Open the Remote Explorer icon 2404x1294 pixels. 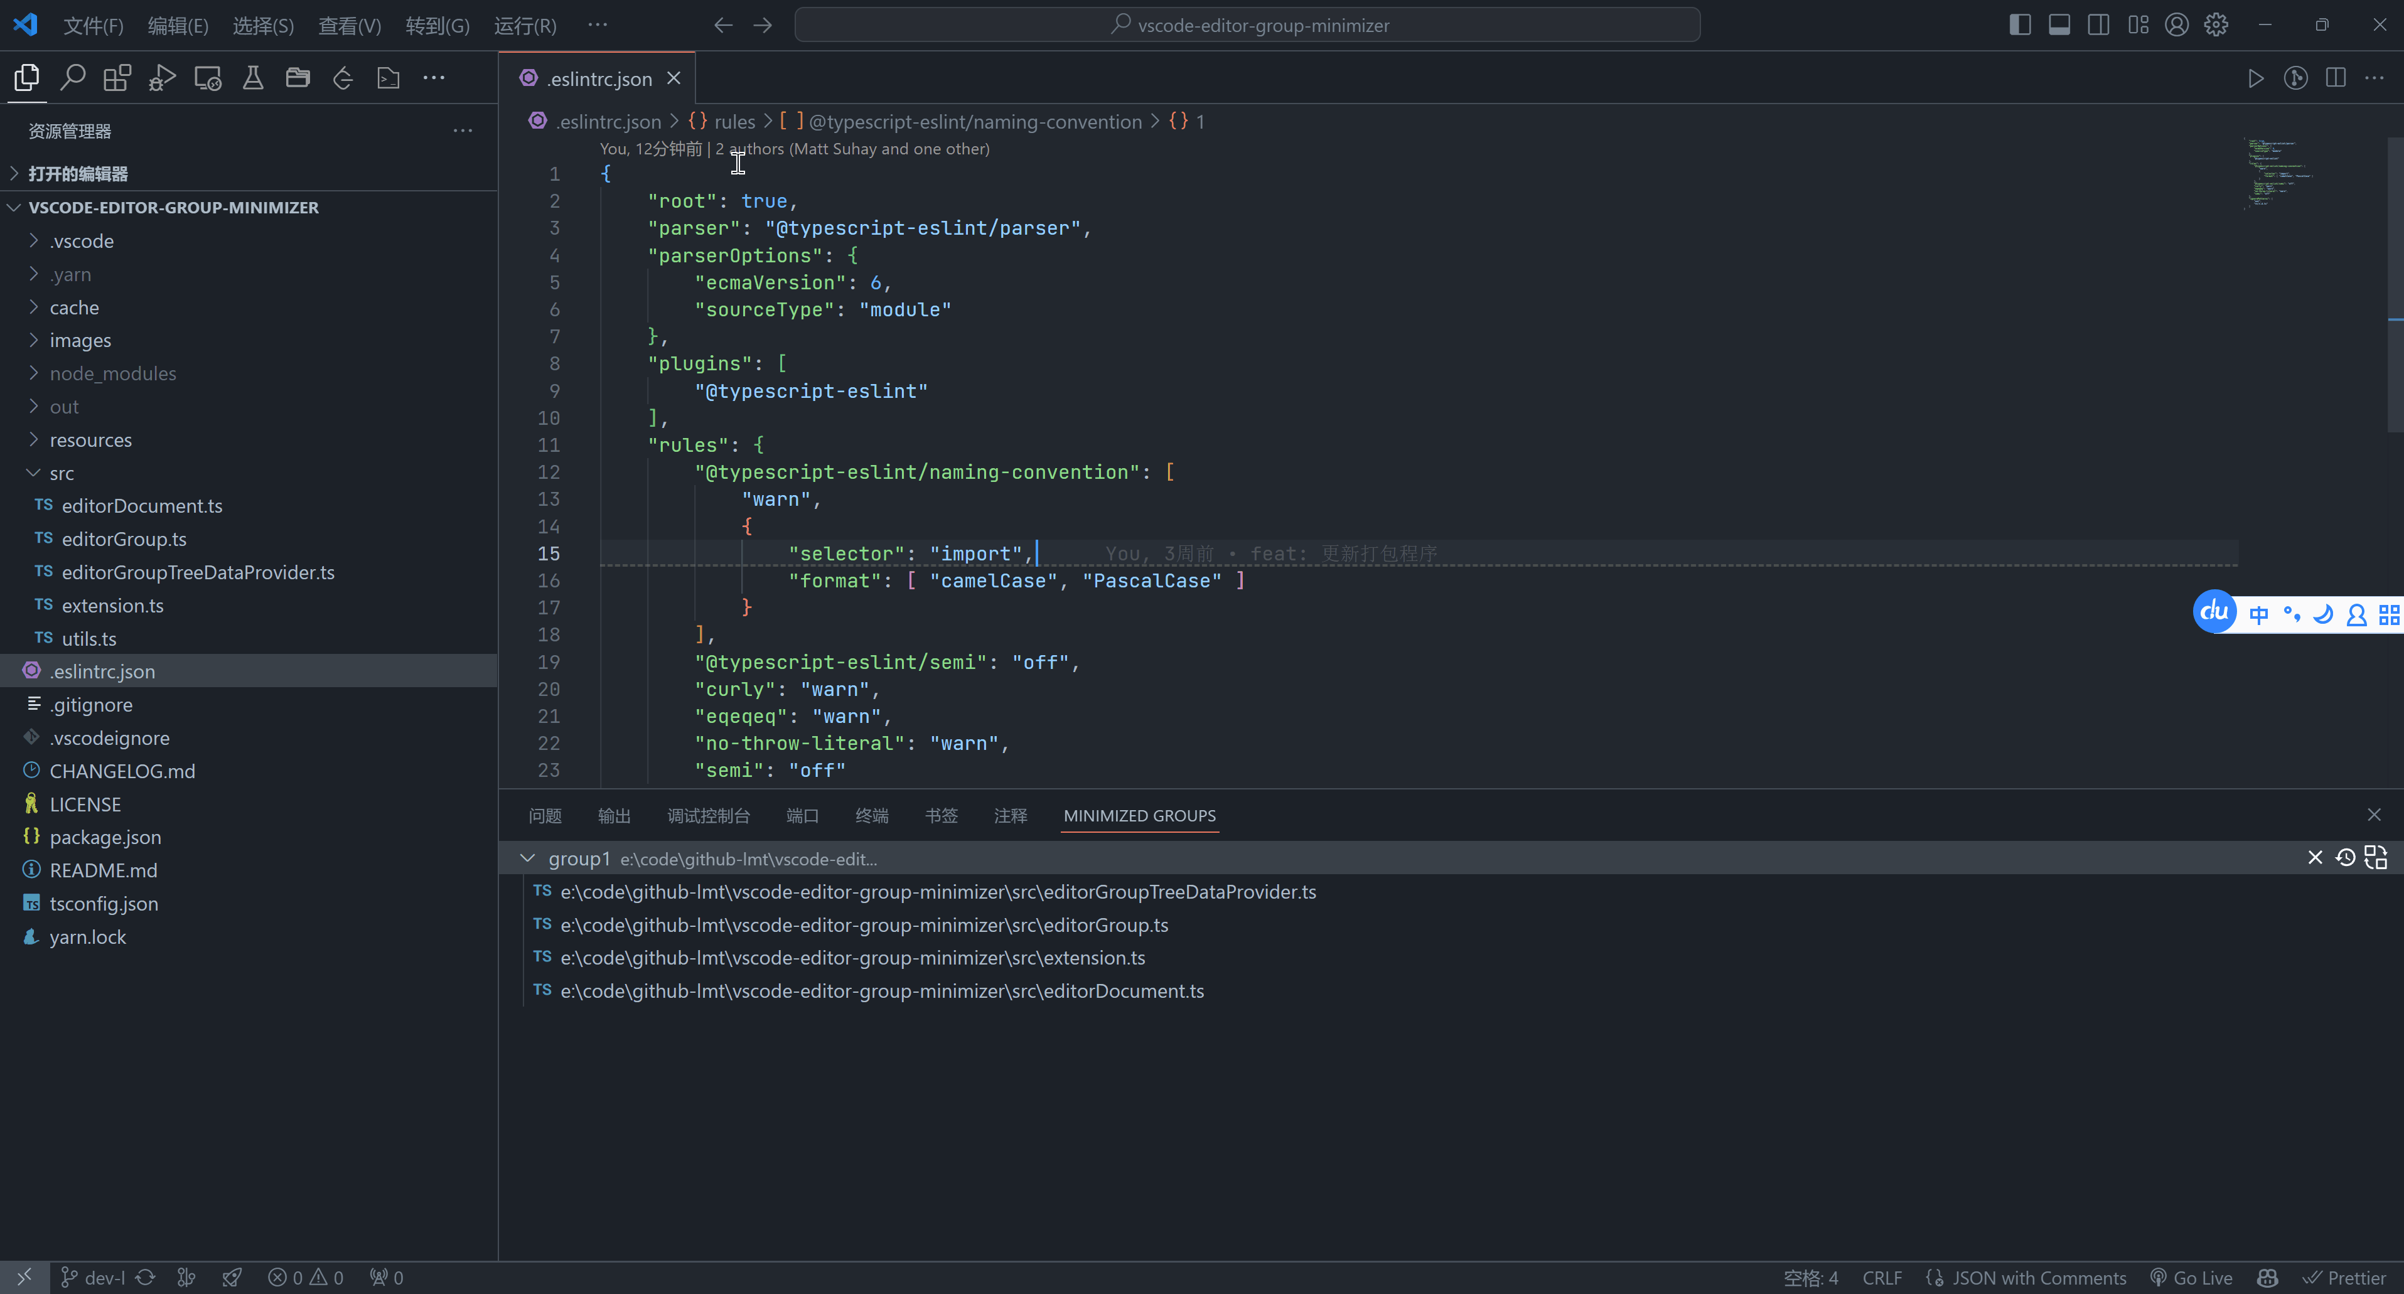(207, 77)
